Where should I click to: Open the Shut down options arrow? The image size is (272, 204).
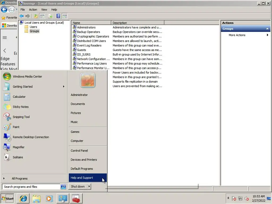(x=89, y=186)
